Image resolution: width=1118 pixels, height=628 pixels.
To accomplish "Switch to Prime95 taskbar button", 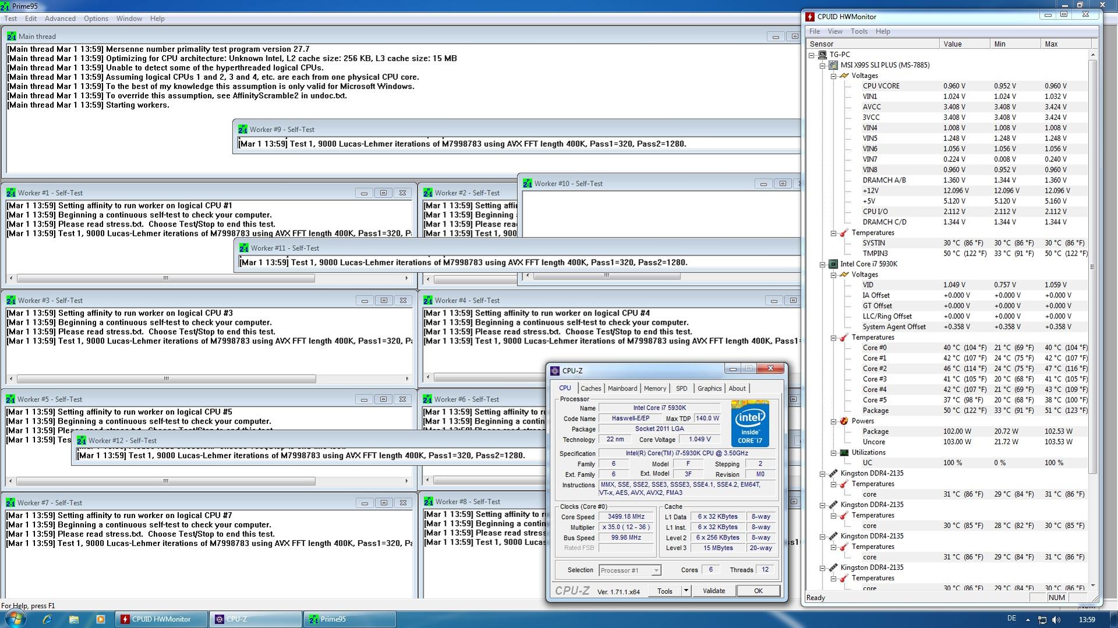I will [x=350, y=619].
